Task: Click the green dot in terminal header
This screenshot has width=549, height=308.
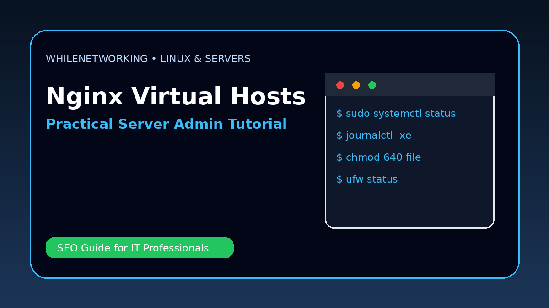Action: tap(372, 85)
